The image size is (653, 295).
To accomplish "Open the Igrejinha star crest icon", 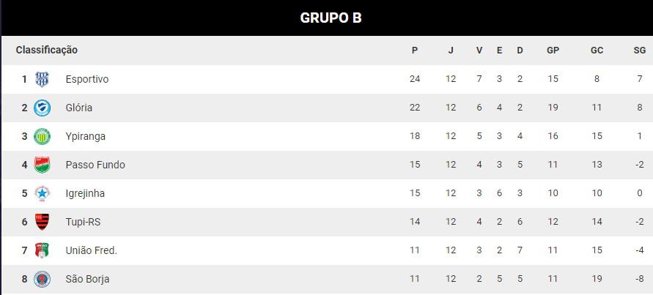I will coord(42,193).
